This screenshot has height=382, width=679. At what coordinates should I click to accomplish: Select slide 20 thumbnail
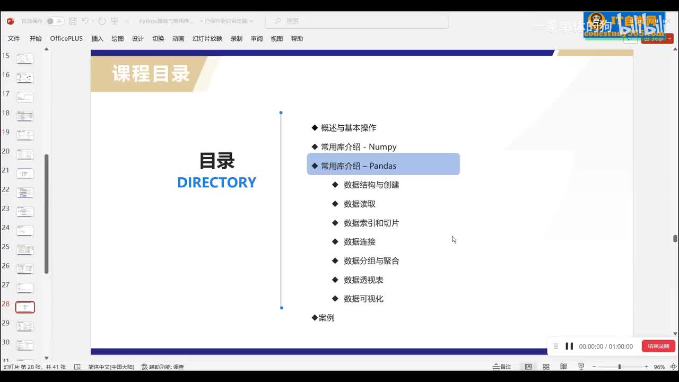pyautogui.click(x=25, y=154)
